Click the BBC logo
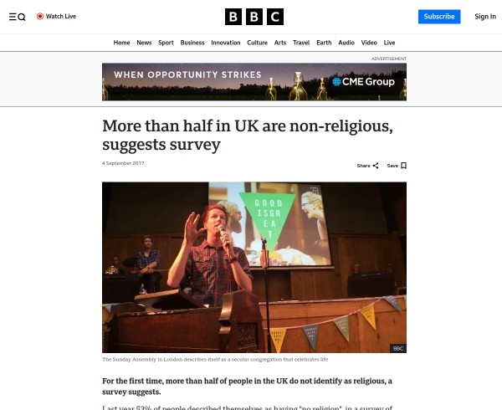 pyautogui.click(x=254, y=17)
